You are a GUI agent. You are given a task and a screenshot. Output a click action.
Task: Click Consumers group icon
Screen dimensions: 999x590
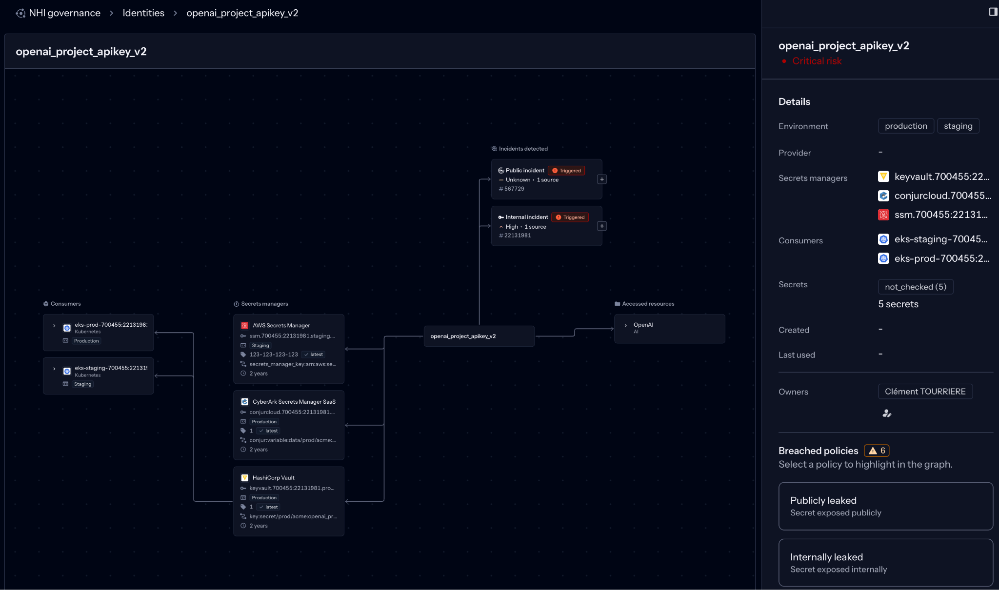46,304
